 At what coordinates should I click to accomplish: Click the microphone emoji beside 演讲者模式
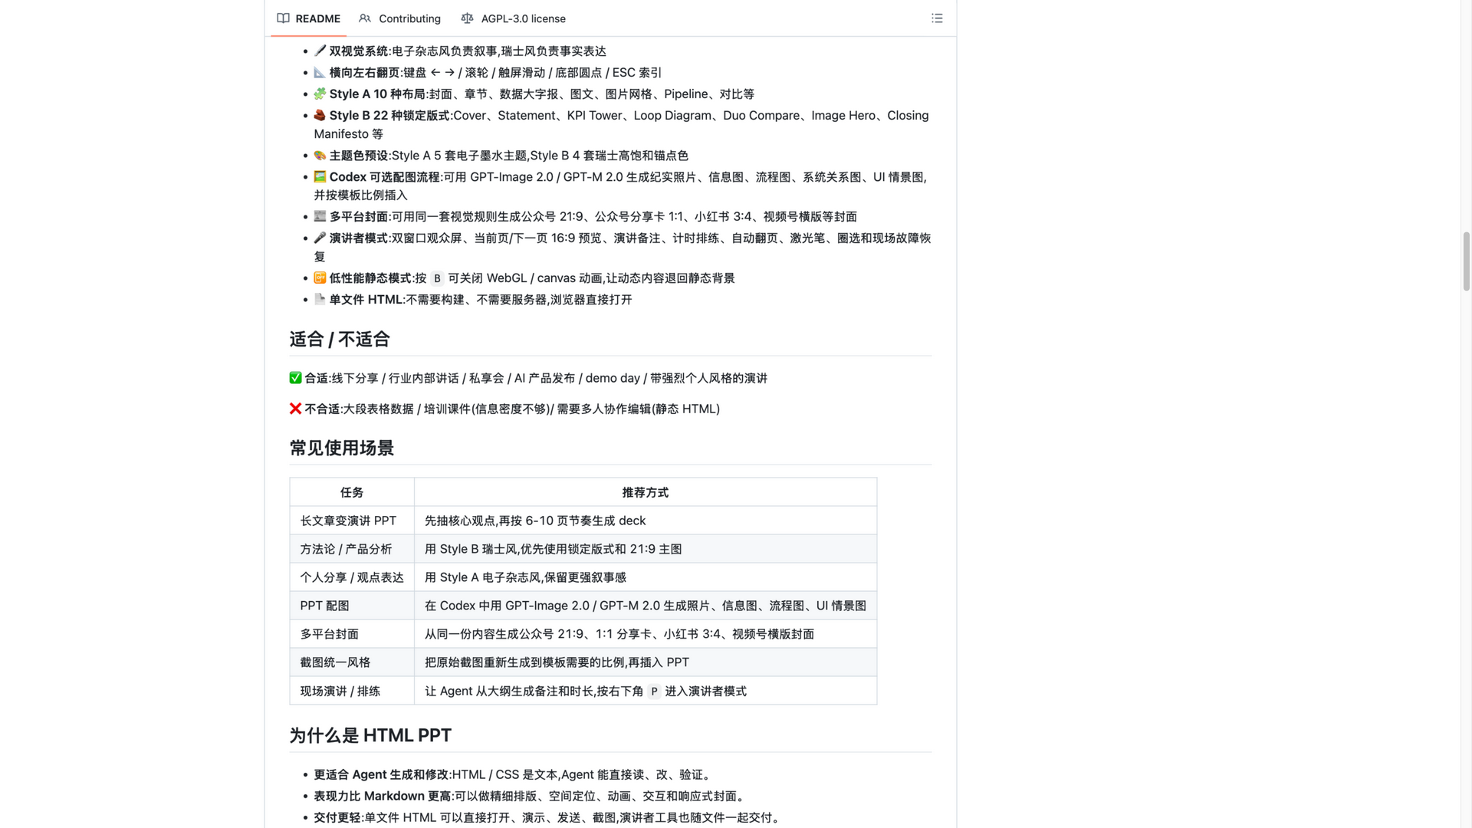[320, 238]
